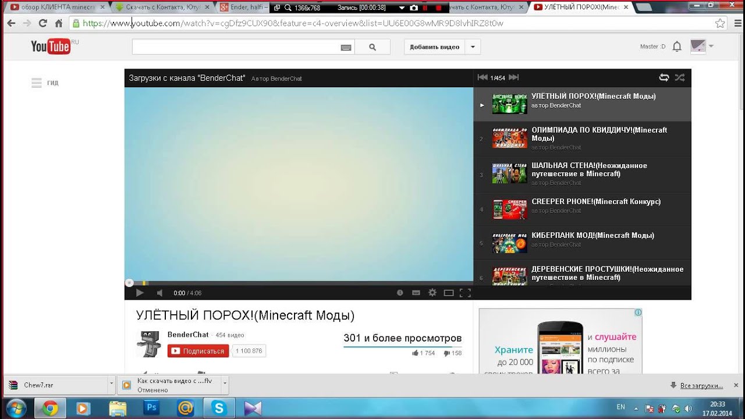
Task: Open the system tray volume icon
Action: (689, 409)
